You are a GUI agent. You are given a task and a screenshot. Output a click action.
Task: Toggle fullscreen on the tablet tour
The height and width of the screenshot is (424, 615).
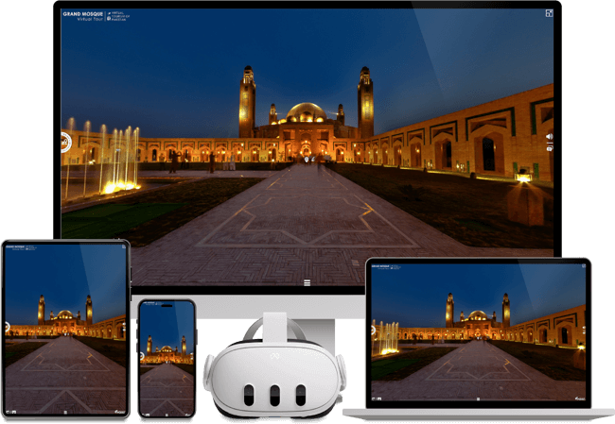pyautogui.click(x=124, y=246)
